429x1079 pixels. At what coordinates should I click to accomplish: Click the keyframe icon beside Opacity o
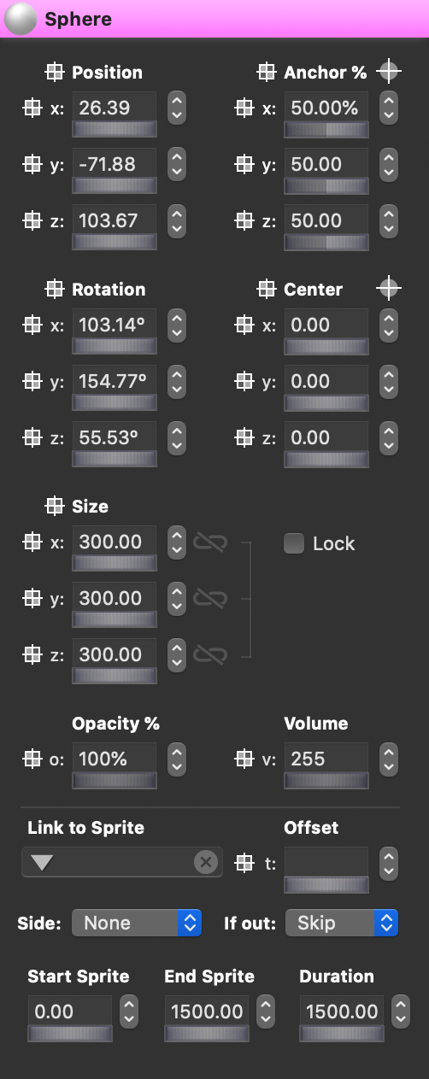[32, 759]
